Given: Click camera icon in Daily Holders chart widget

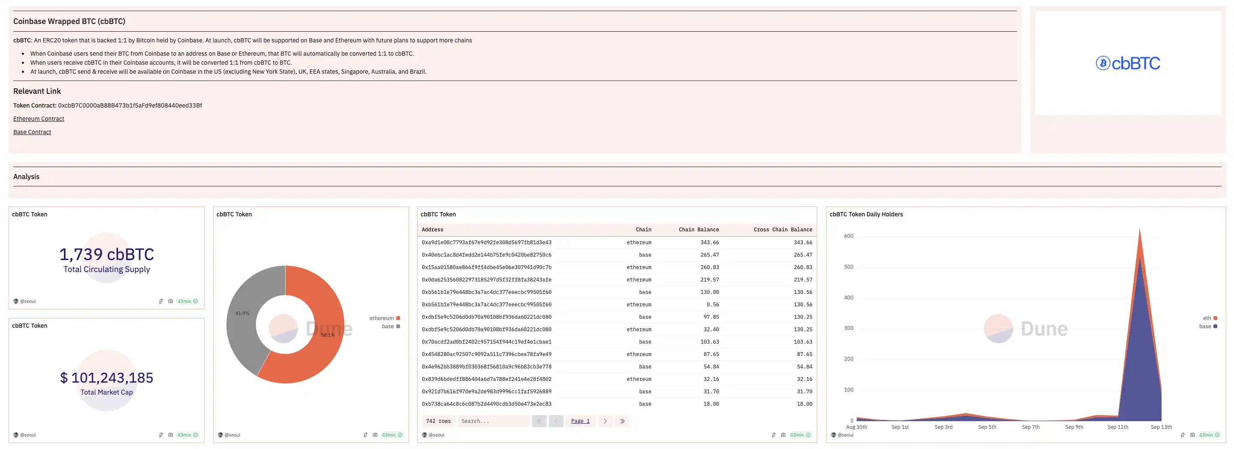Looking at the screenshot, I should (1192, 434).
